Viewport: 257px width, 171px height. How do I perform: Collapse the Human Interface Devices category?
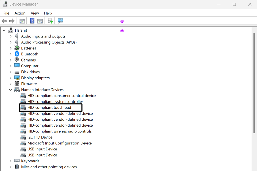pos(11,90)
